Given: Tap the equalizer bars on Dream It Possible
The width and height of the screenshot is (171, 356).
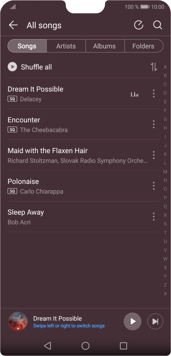Looking at the screenshot, I should [x=135, y=94].
